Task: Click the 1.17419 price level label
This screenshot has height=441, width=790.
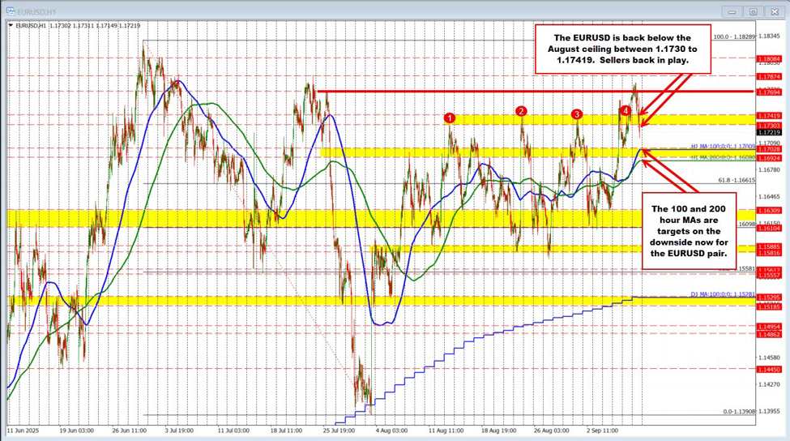Action: click(768, 117)
